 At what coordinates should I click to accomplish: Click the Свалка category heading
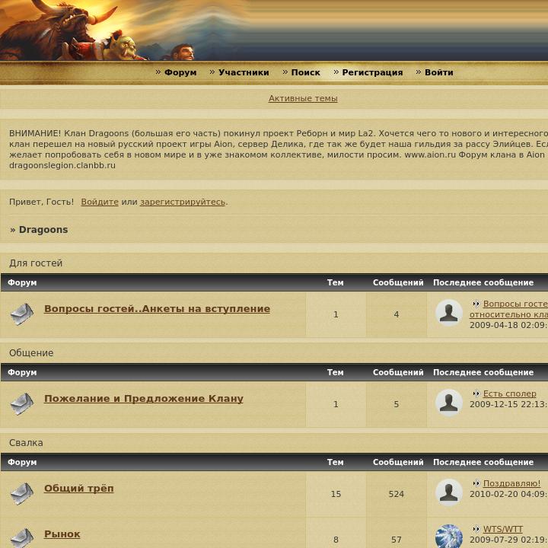pos(26,443)
